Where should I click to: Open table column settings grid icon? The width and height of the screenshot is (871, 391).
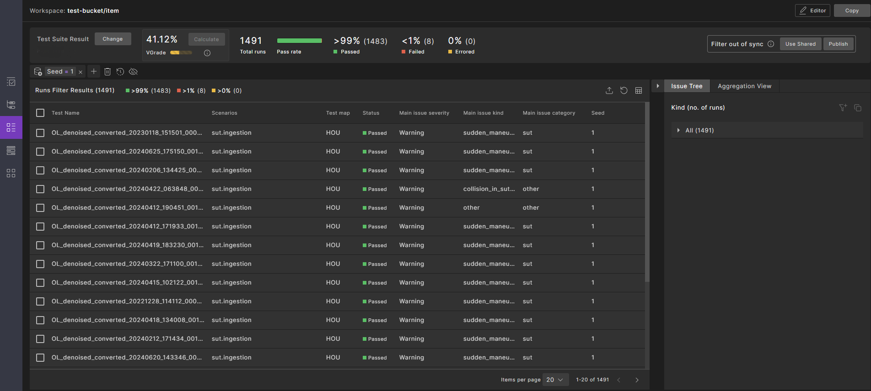(639, 90)
